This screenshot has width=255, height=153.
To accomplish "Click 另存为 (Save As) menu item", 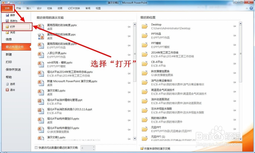I will click(11, 21).
